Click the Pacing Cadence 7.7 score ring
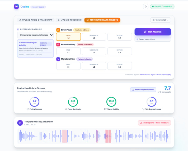The width and height of the screenshot is (188, 151). pyautogui.click(x=34, y=102)
